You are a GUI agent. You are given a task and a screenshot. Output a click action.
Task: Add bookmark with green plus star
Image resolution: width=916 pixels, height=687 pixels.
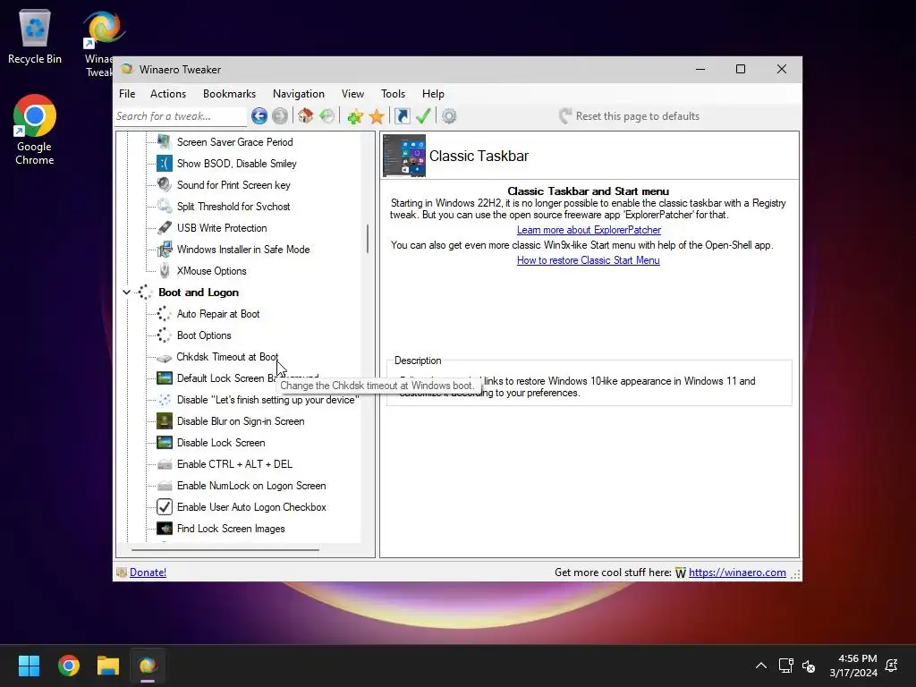click(x=355, y=116)
